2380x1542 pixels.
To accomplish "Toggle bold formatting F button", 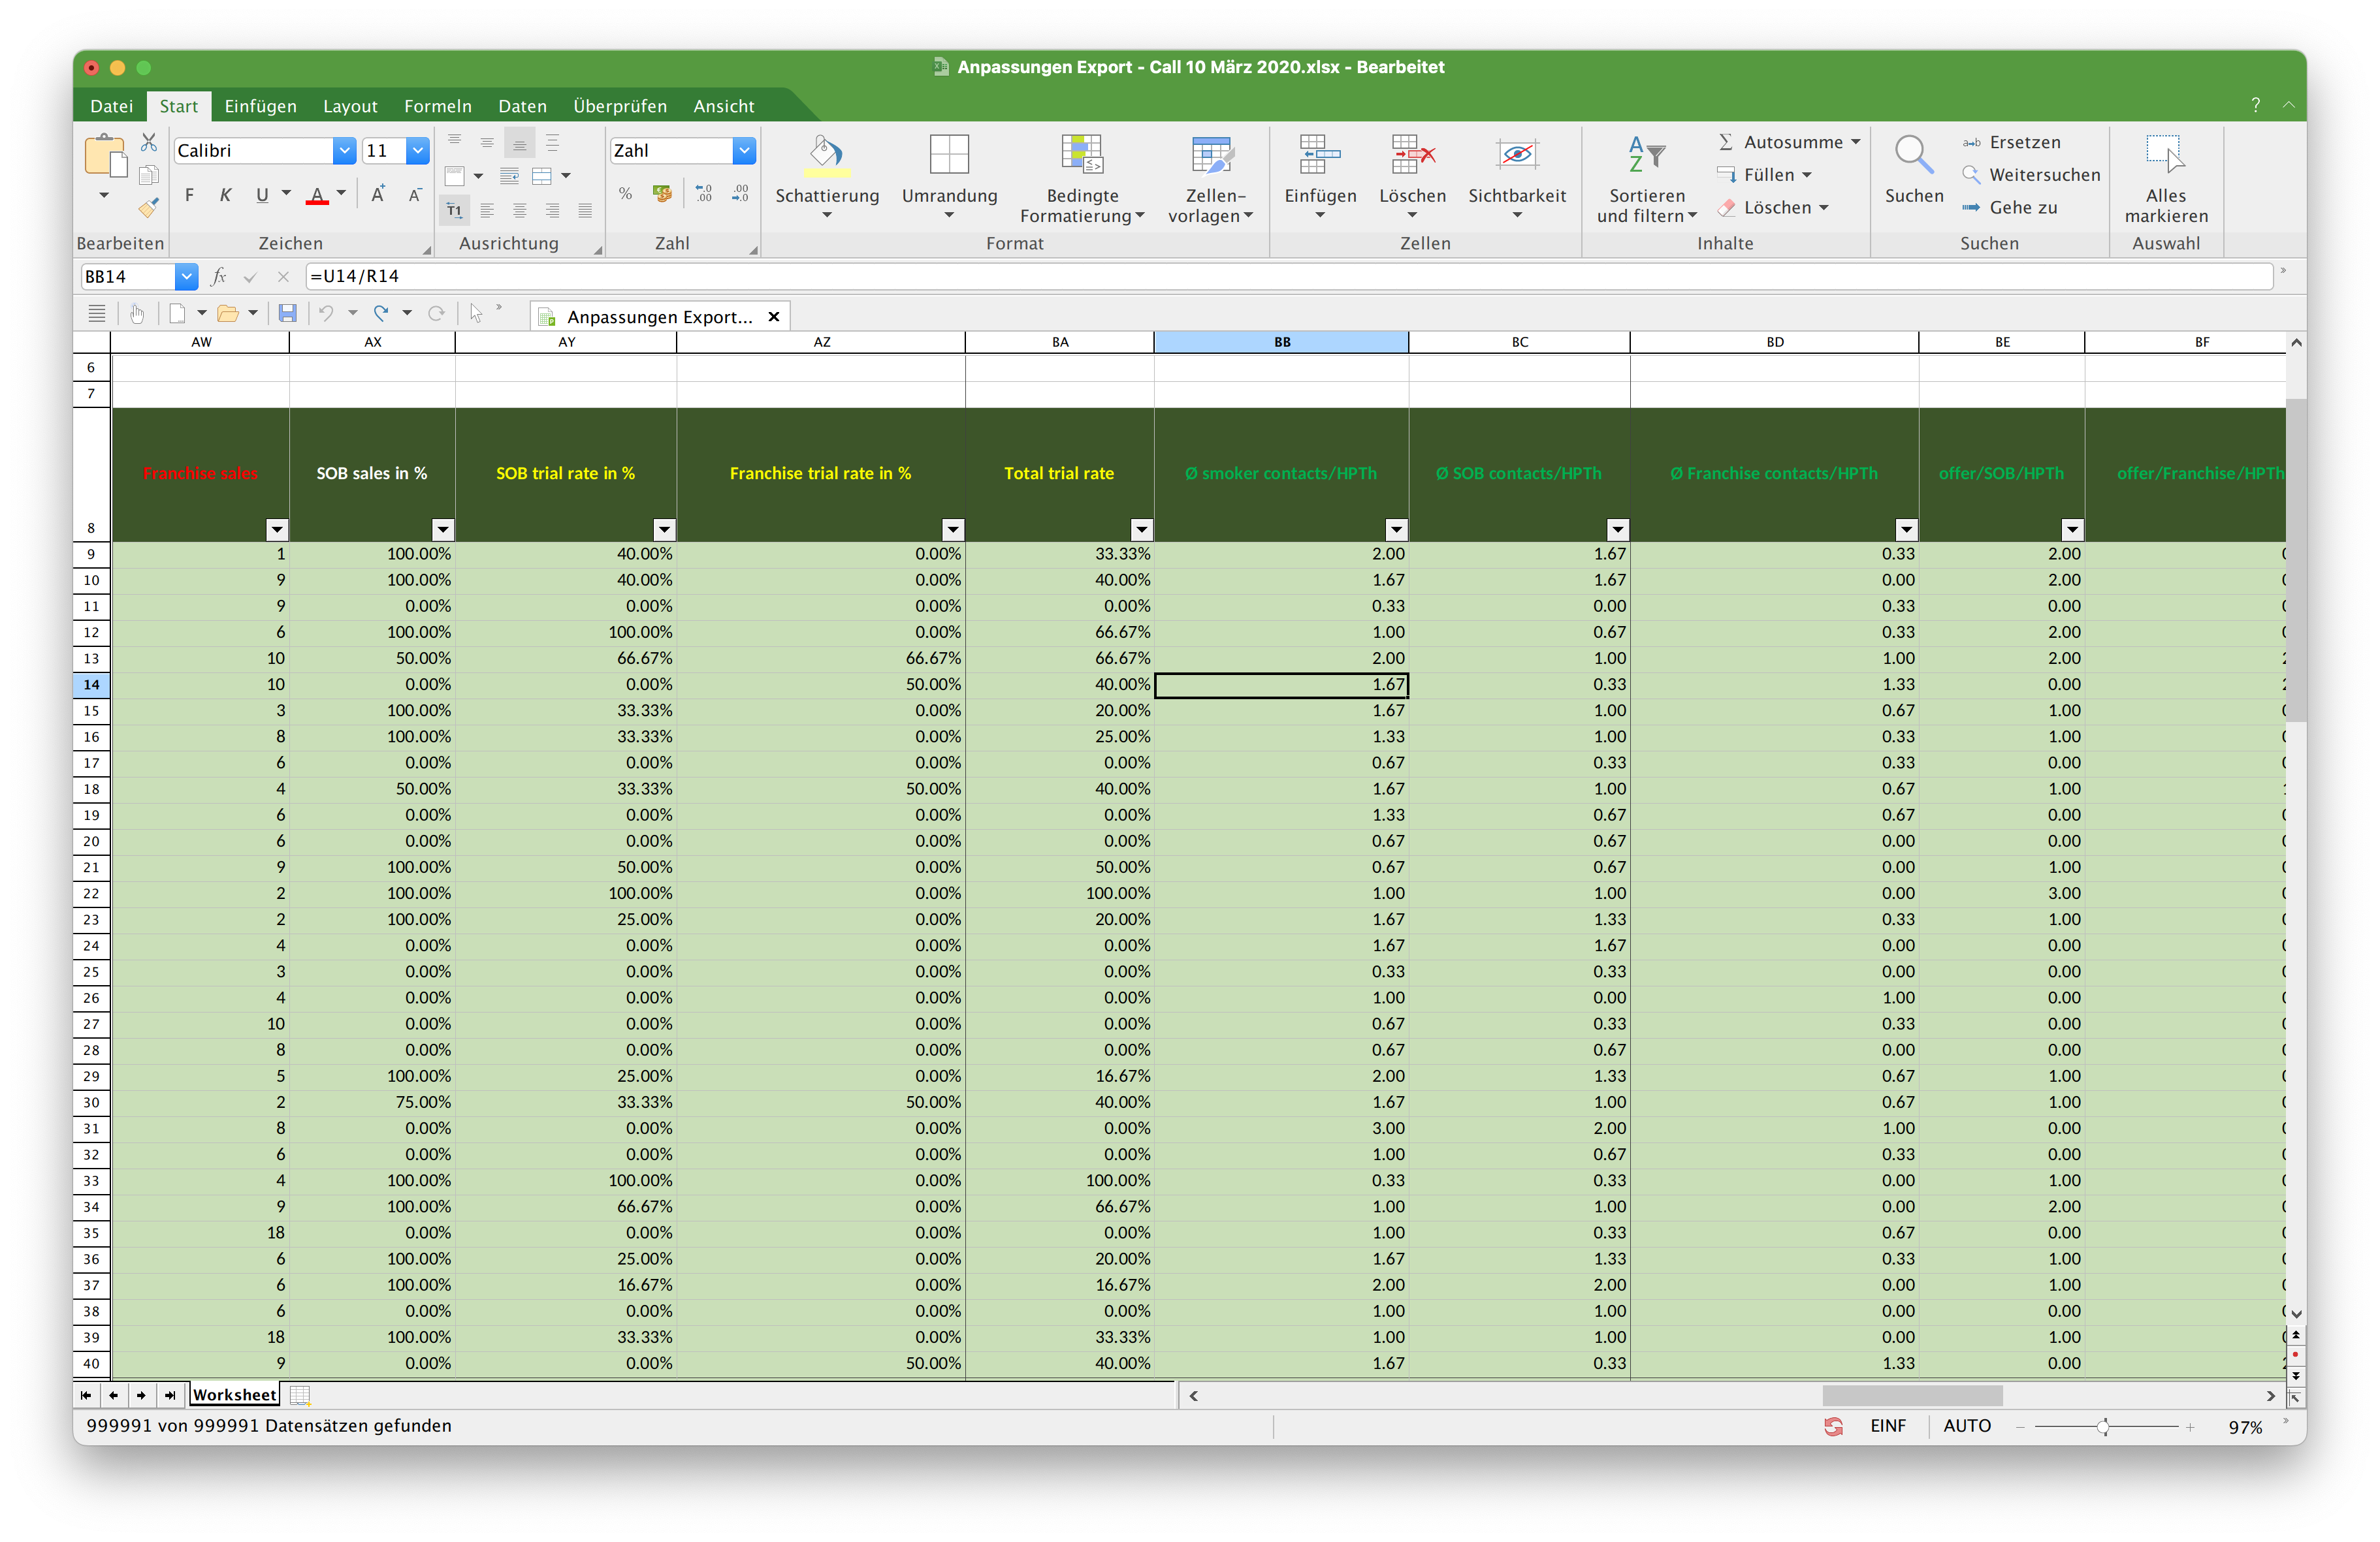I will tap(189, 195).
